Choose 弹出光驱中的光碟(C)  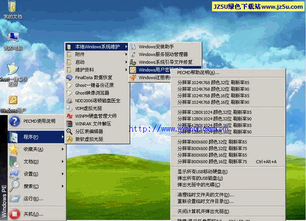(228, 185)
